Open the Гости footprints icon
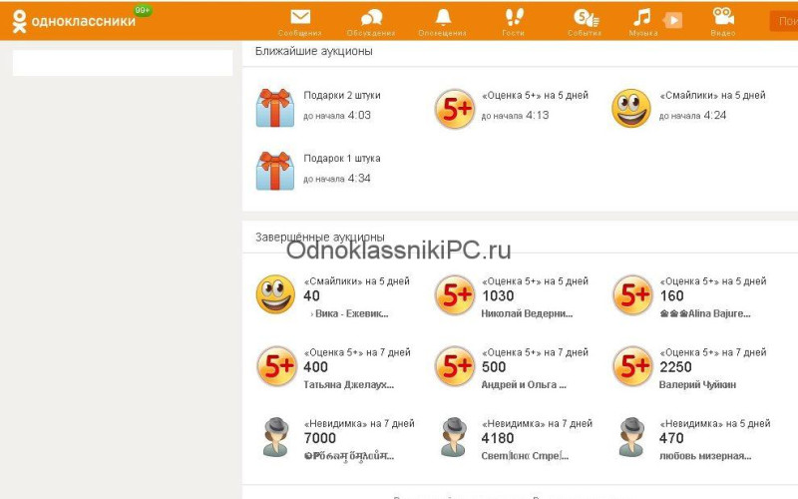The width and height of the screenshot is (798, 499). pyautogui.click(x=514, y=17)
